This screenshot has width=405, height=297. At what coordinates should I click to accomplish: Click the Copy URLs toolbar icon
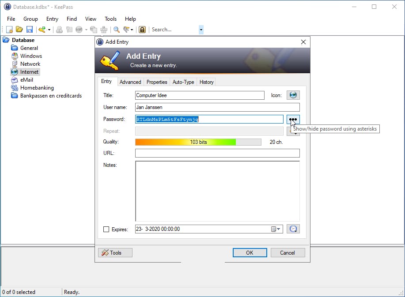click(x=94, y=30)
